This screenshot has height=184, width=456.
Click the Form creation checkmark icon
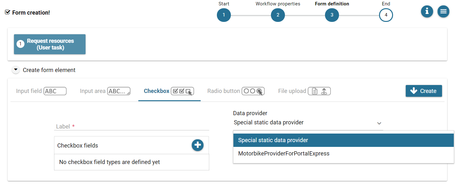pyautogui.click(x=8, y=12)
